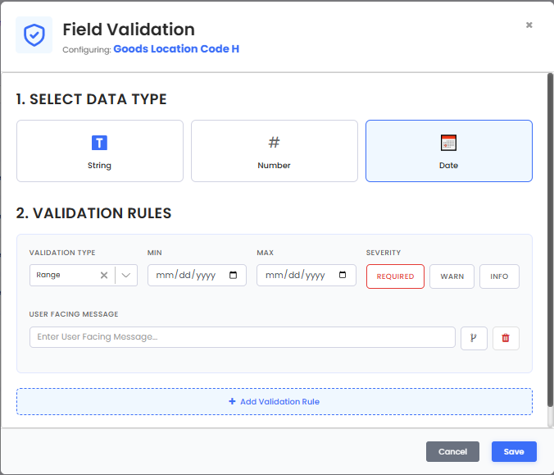Viewport: 554px width, 475px height.
Task: Click the shield checkmark icon in header
Action: pyautogui.click(x=34, y=35)
